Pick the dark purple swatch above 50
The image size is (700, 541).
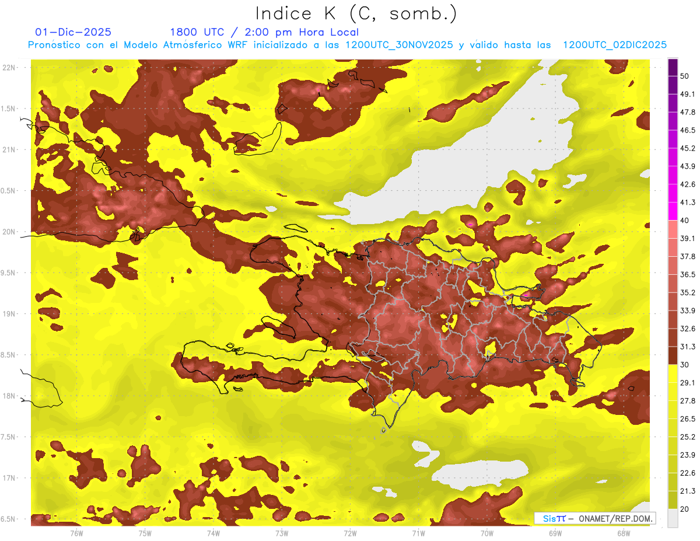tap(673, 67)
